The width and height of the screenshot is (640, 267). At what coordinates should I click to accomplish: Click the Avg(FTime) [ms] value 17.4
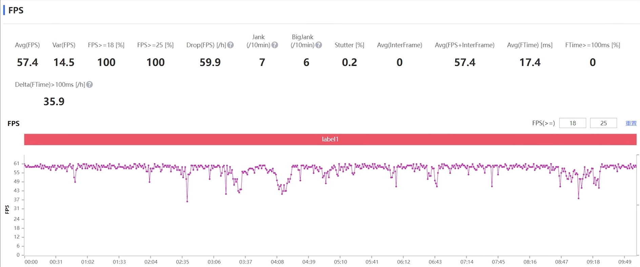(x=530, y=62)
